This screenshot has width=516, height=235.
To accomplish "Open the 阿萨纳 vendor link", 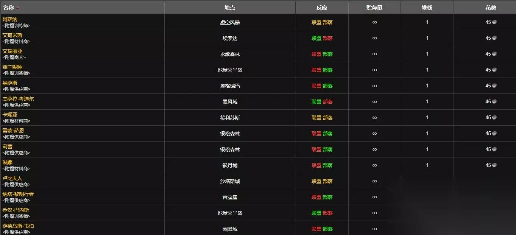I will point(10,19).
